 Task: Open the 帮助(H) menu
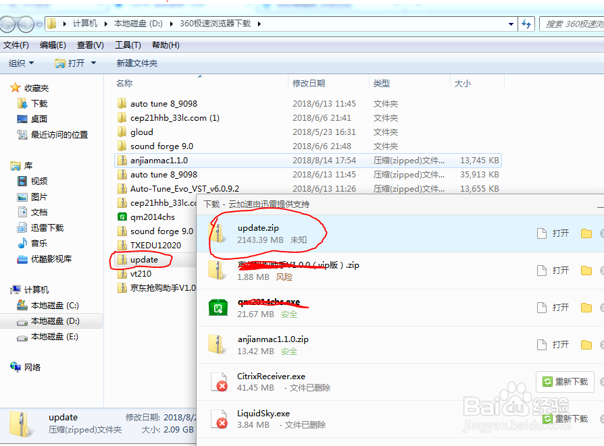pos(166,45)
